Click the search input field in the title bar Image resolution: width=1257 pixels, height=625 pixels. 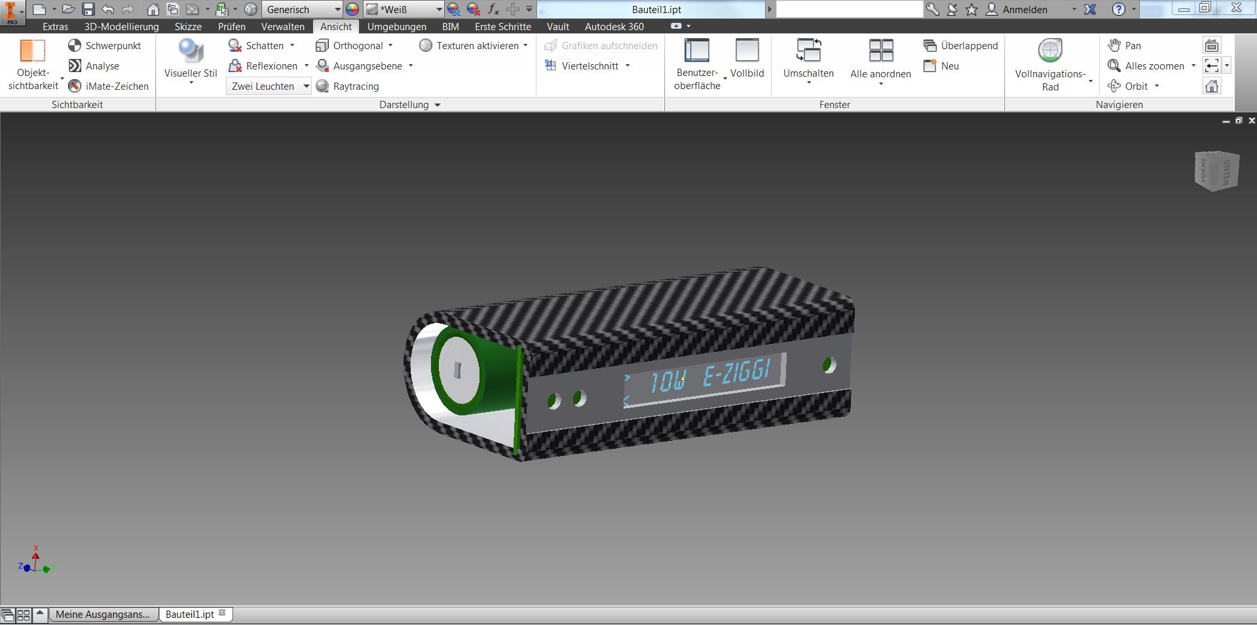click(849, 9)
